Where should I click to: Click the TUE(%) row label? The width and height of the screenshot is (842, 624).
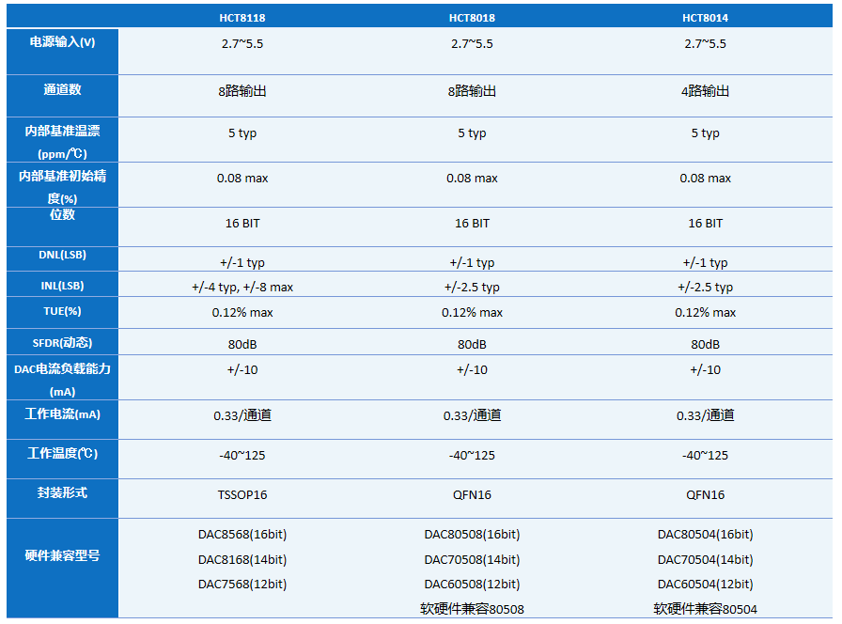pos(63,311)
